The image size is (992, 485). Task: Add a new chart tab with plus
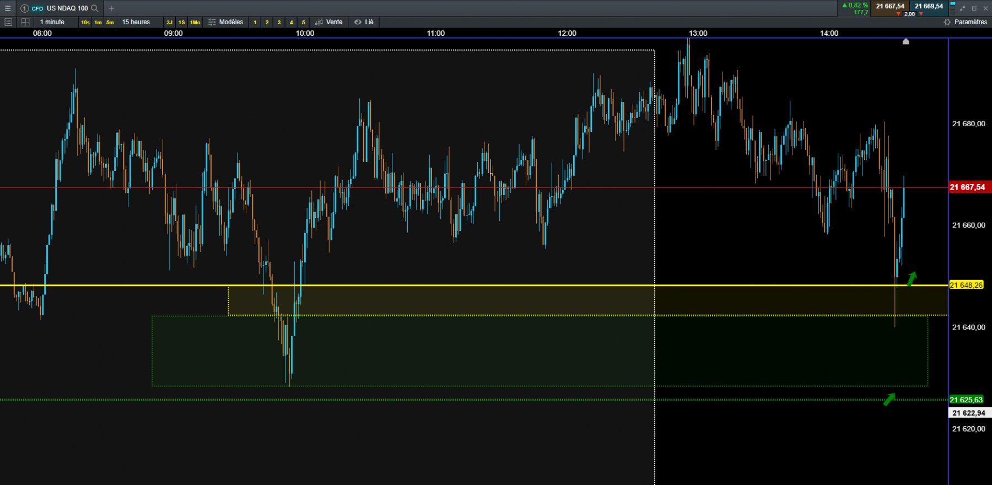[x=111, y=8]
